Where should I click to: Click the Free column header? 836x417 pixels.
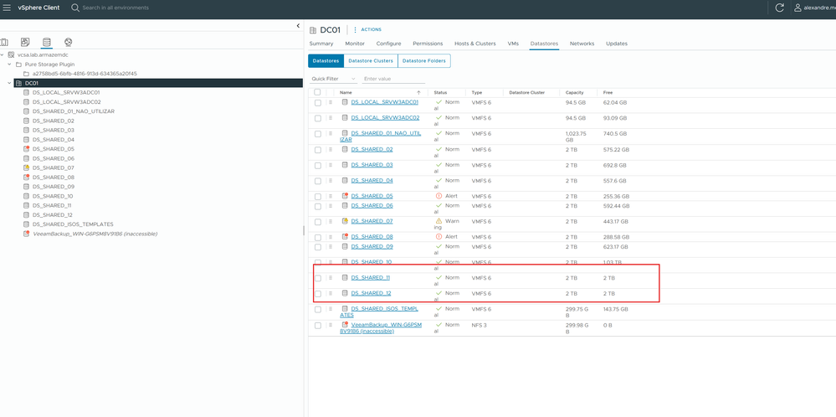tap(608, 92)
